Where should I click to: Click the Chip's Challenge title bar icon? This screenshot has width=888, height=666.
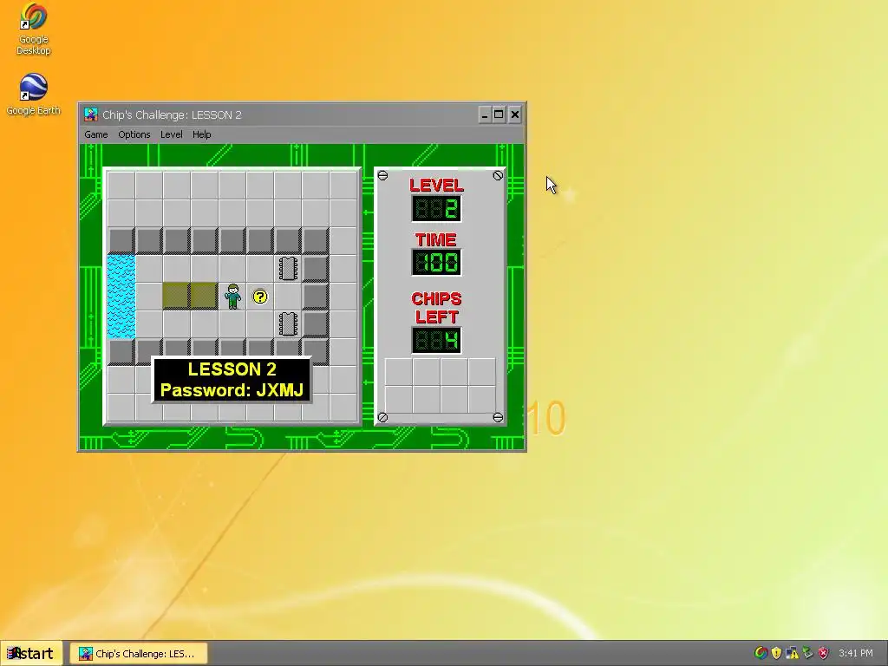click(x=90, y=114)
